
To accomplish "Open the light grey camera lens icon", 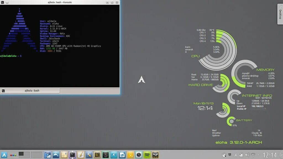I will click(139, 155).
